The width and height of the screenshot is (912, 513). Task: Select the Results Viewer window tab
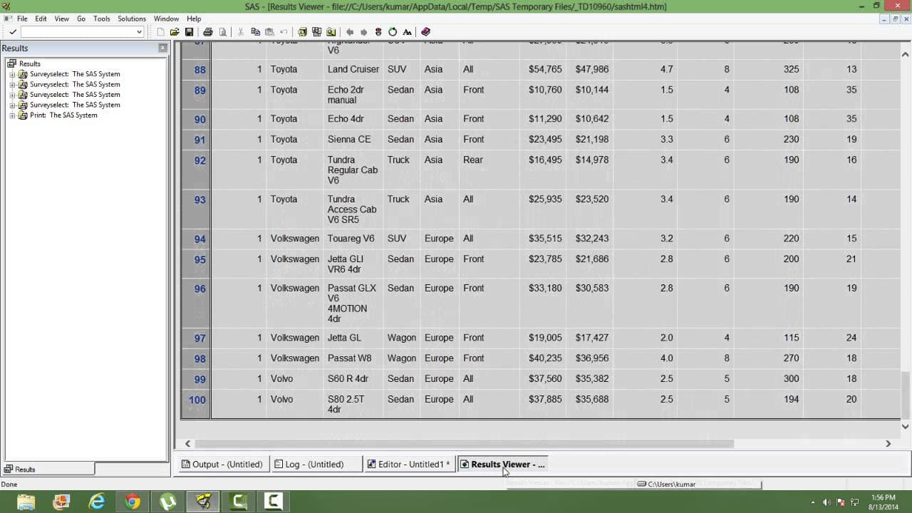click(502, 465)
